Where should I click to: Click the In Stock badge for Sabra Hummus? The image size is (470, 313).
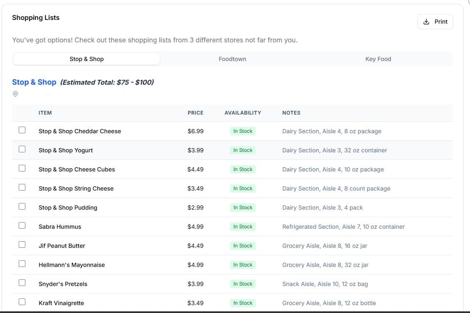[x=243, y=227]
